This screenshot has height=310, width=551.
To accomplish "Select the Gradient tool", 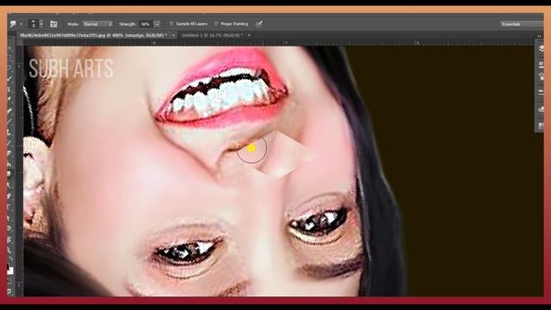I will click(10, 164).
